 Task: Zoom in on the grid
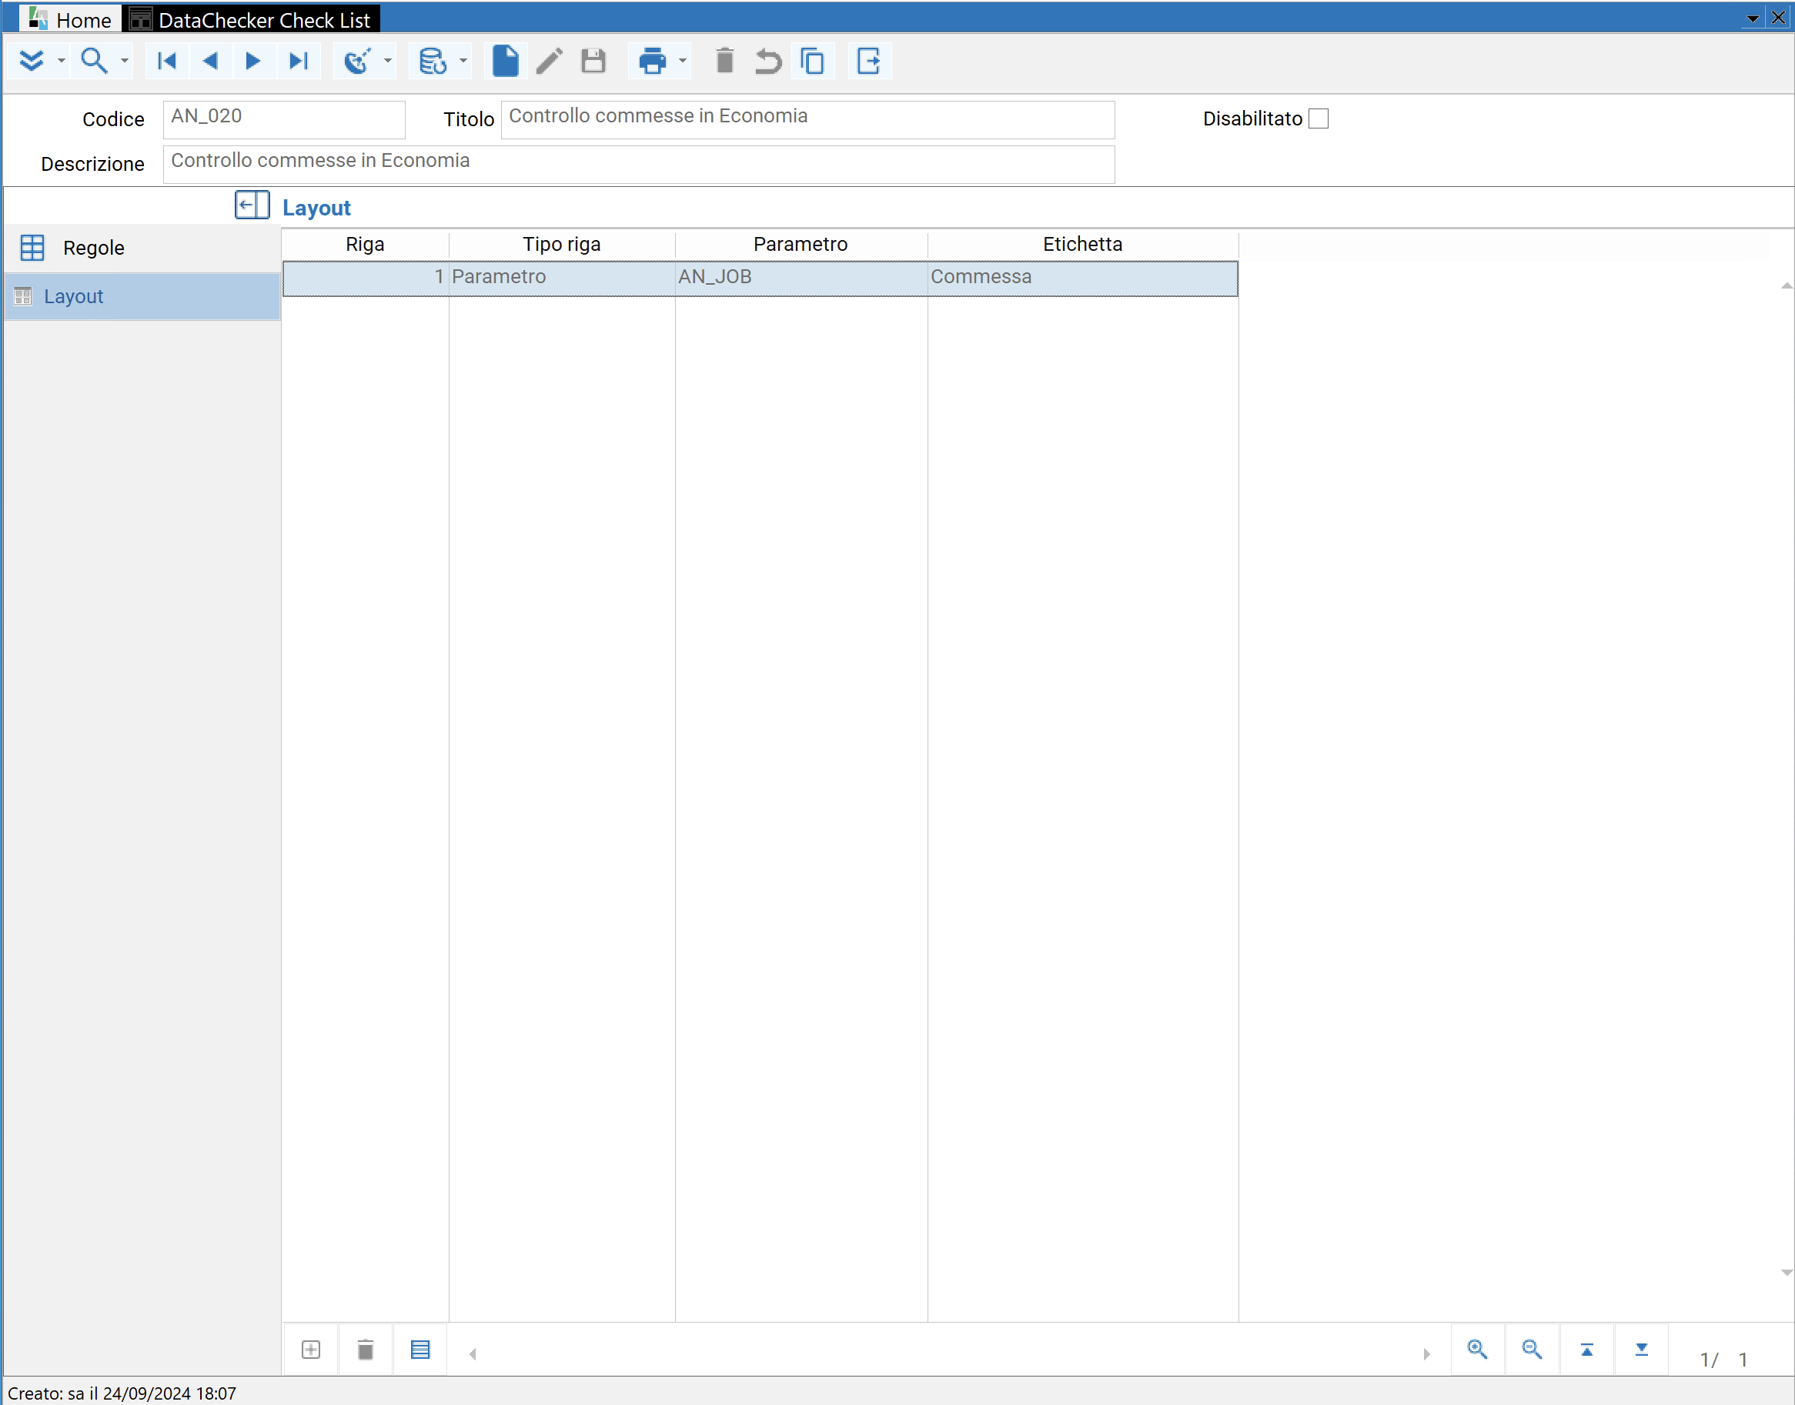[1477, 1350]
